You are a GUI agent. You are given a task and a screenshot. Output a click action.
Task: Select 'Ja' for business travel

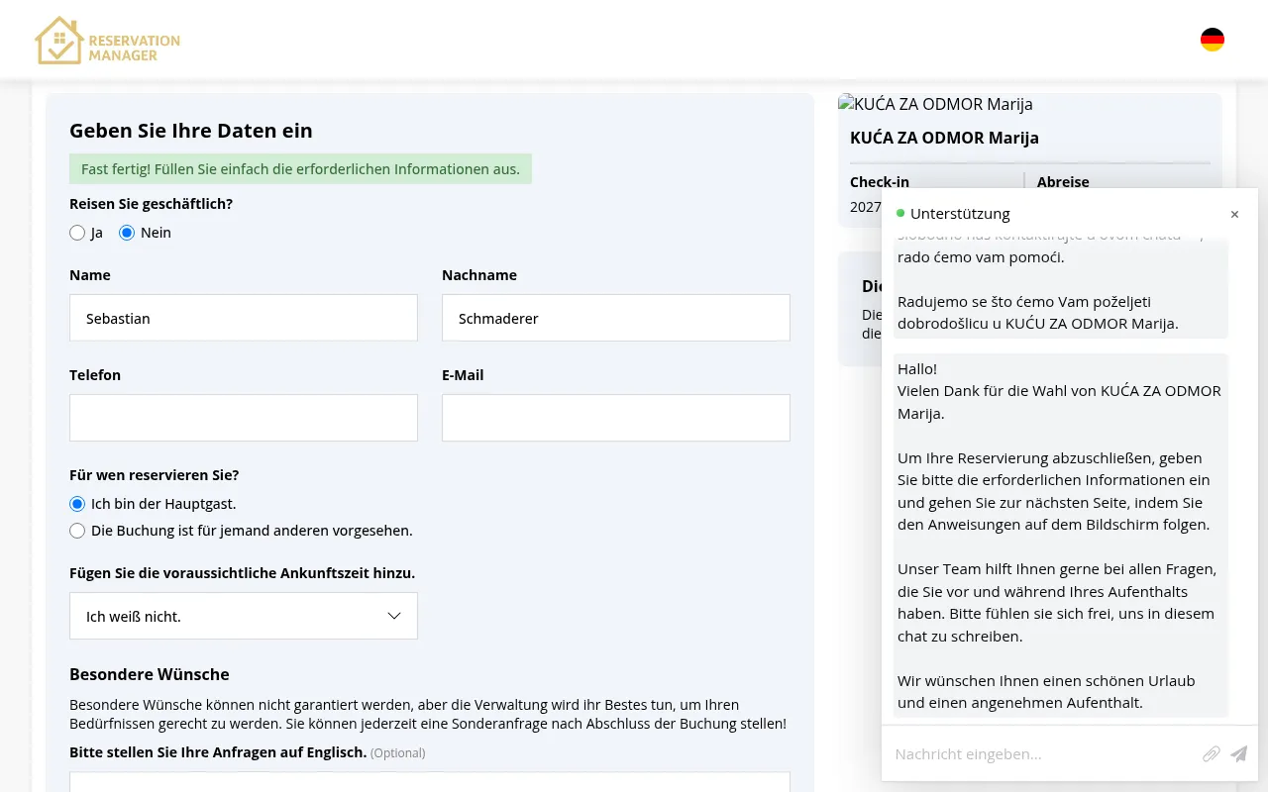coord(77,233)
